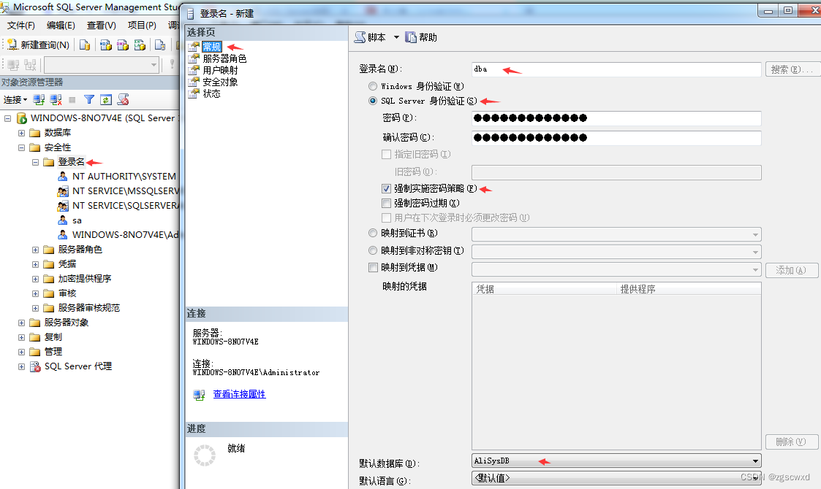Click the grayed Stop square in Object Explorer
The image size is (821, 489).
click(x=72, y=99)
